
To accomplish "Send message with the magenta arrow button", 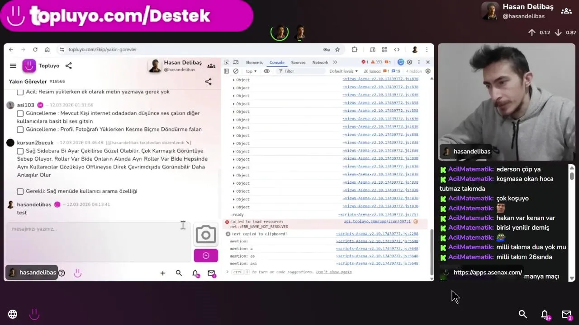I will click(x=206, y=255).
